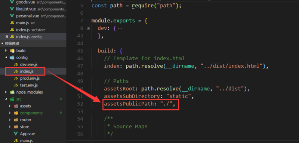Viewport: 299px width, 143px height.
Task: Click the "* Source Maps" comment text
Action: [127, 127]
